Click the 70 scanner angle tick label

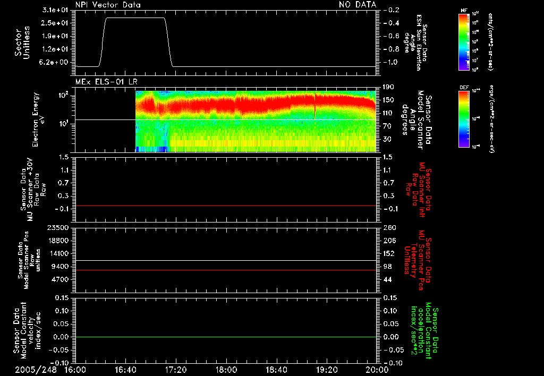coord(387,126)
